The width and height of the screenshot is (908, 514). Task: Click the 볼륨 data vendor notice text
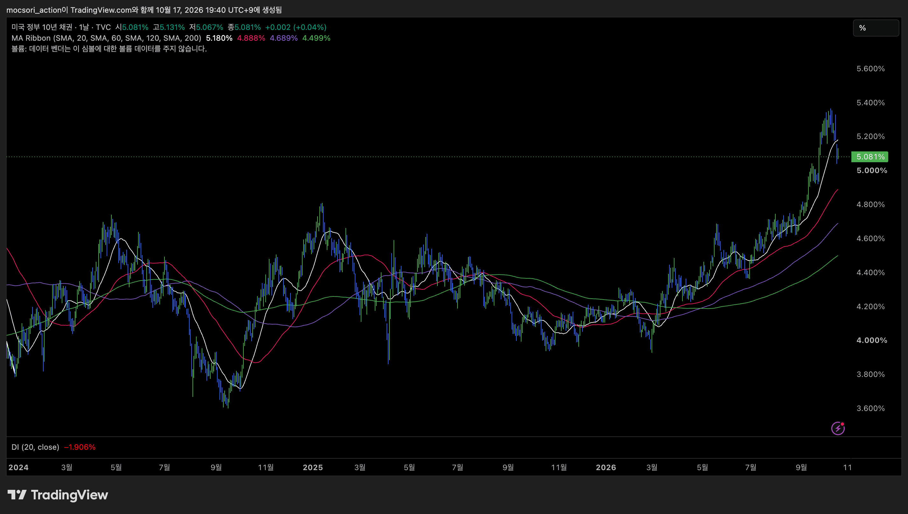click(x=109, y=49)
